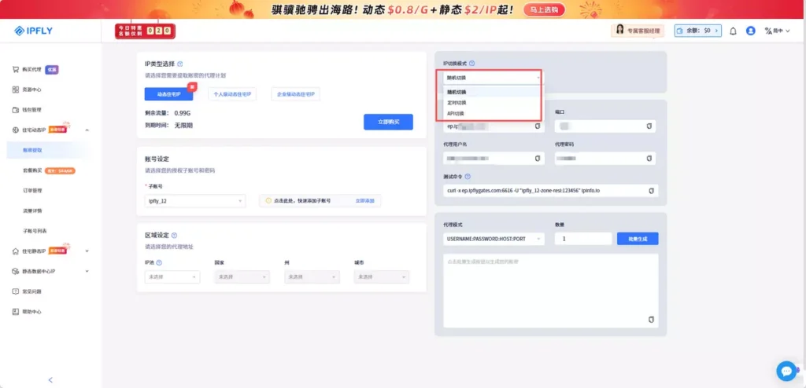806x388 pixels.
Task: Open 子账号列表 in the sidebar
Action: [x=35, y=231]
